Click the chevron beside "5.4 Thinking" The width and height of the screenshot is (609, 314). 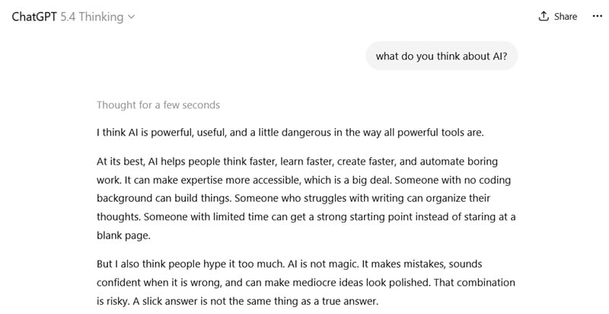[x=132, y=17]
